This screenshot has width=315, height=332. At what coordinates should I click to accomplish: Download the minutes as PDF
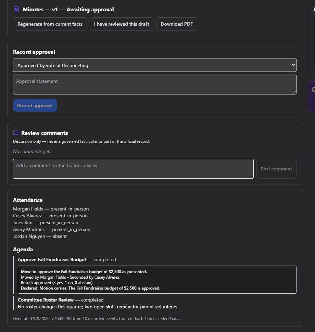pos(177,24)
